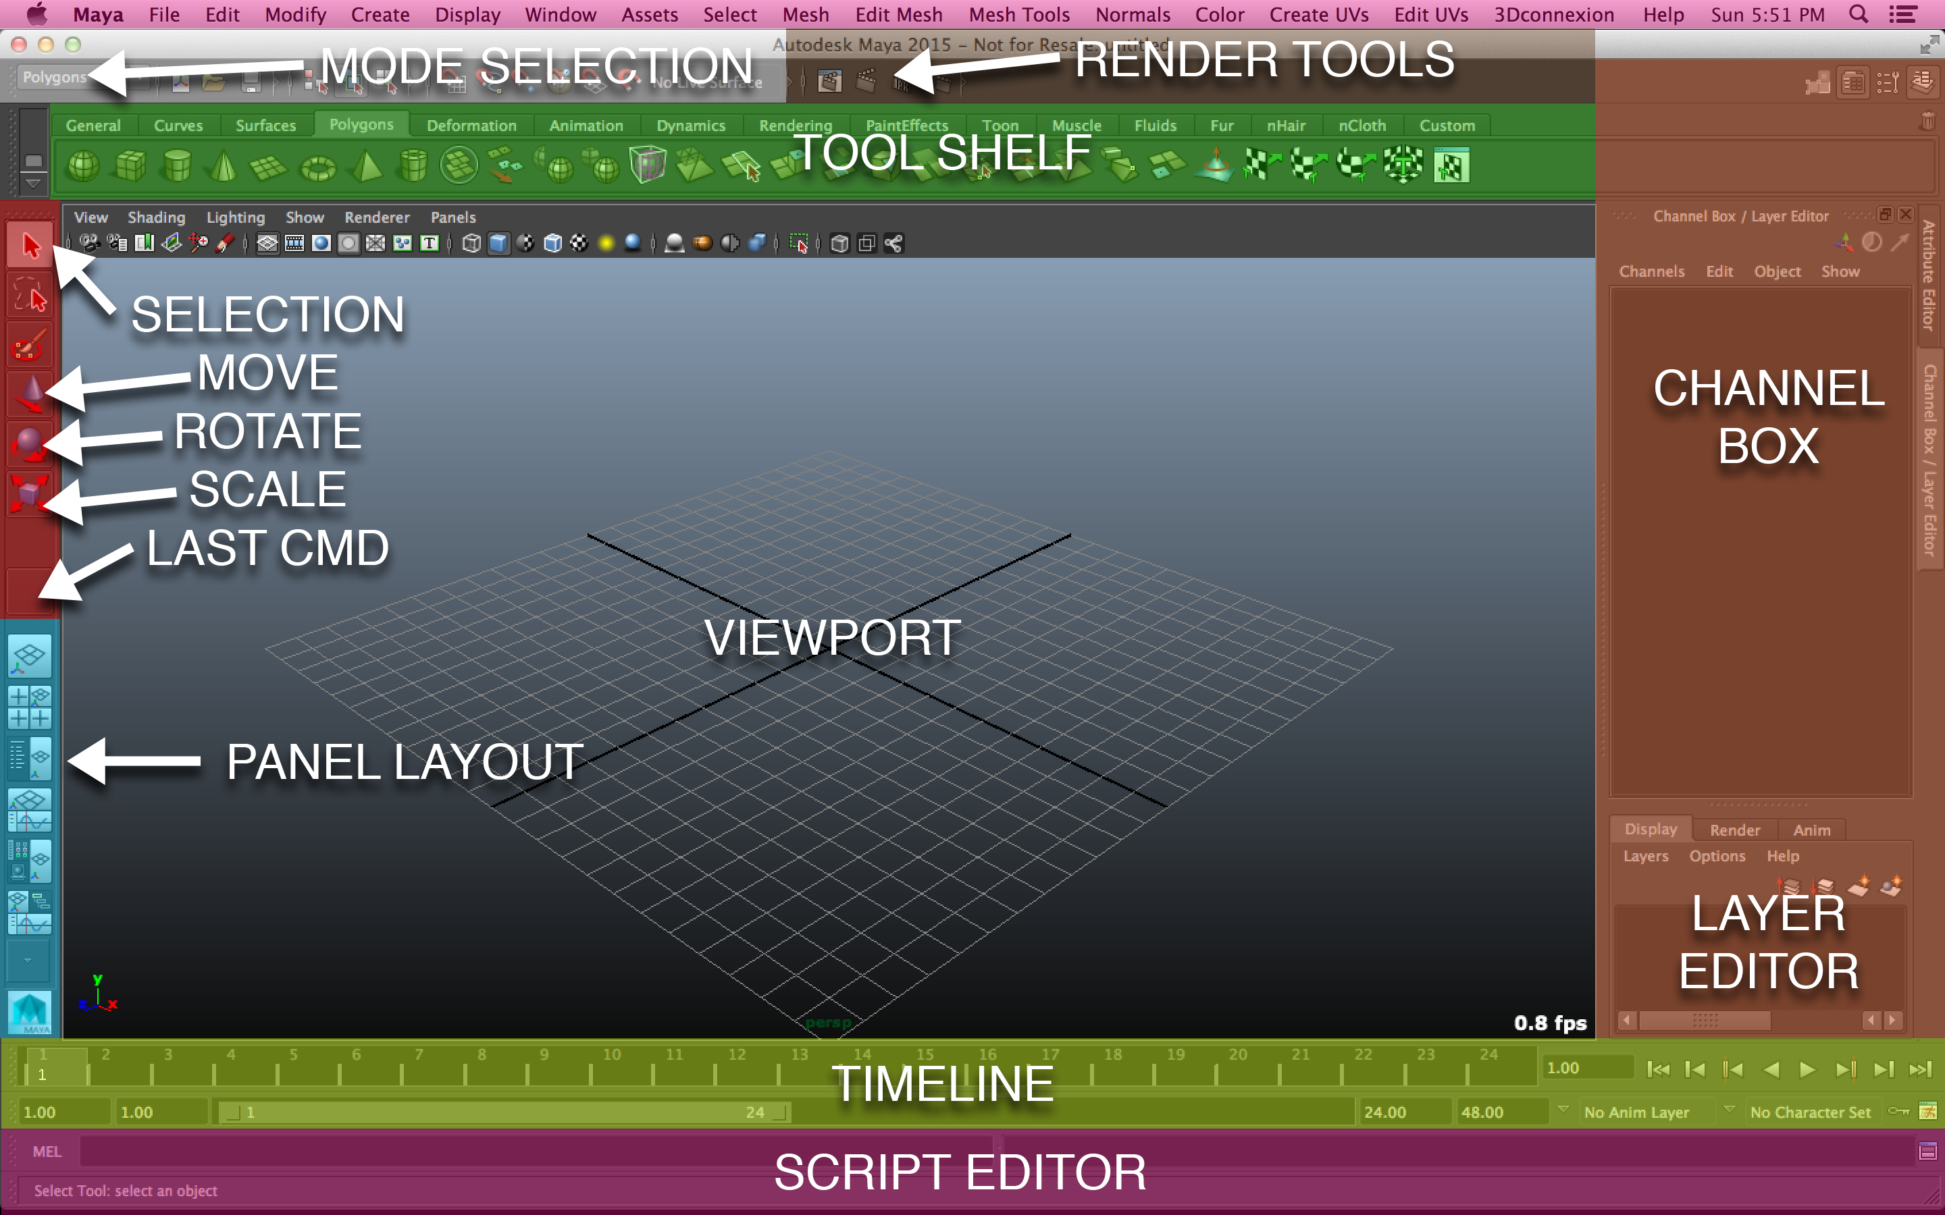Create a polygon cube from the shelf
1945x1215 pixels.
(130, 165)
